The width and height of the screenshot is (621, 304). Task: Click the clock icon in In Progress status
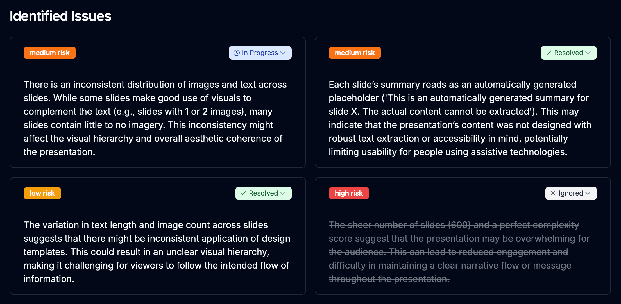(x=237, y=53)
